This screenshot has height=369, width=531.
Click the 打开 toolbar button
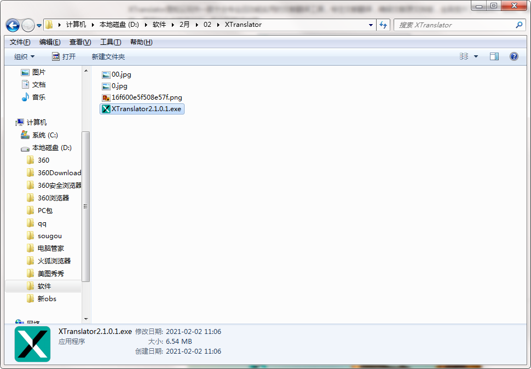pyautogui.click(x=64, y=56)
